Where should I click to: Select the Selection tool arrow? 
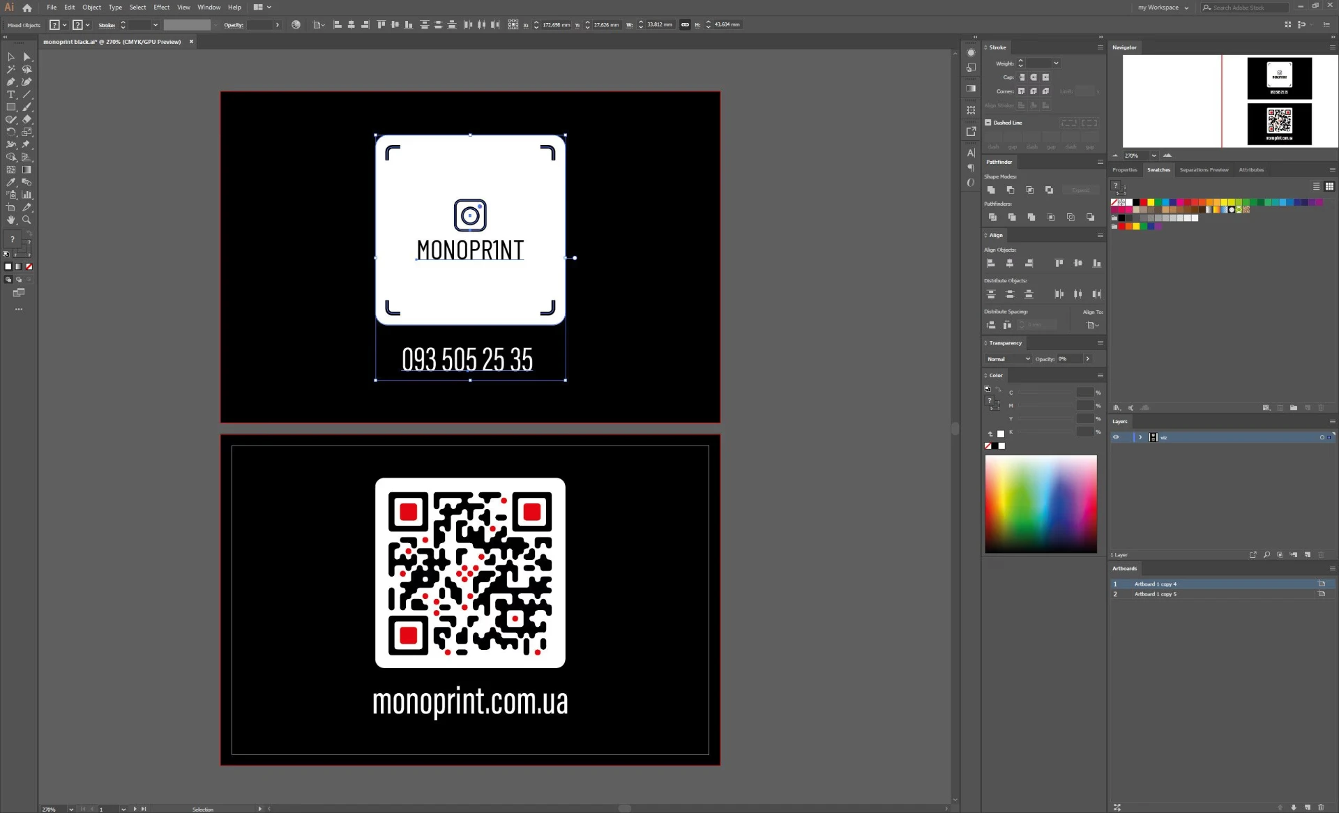click(11, 57)
